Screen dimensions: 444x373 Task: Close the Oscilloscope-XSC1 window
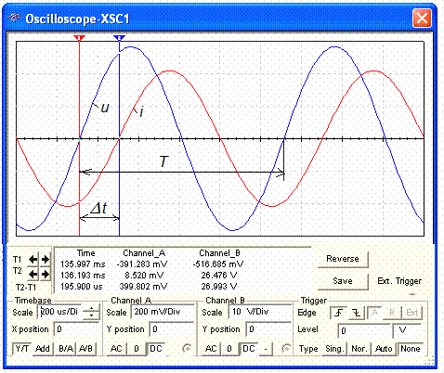point(422,19)
